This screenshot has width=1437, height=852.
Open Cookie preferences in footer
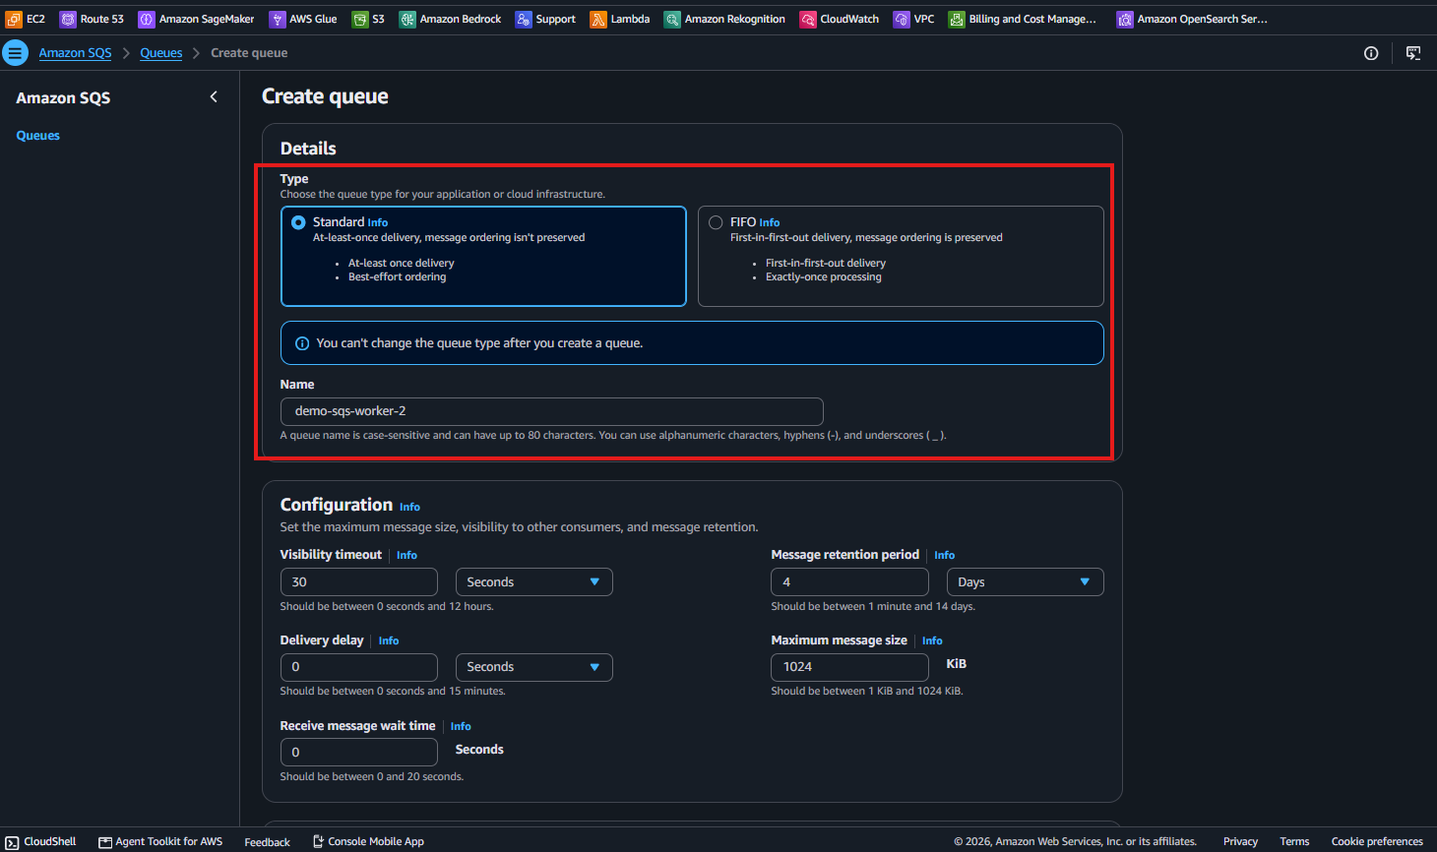point(1377,841)
